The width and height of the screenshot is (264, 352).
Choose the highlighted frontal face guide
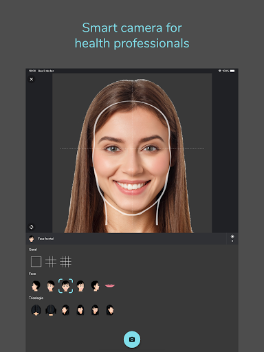pos(65,286)
